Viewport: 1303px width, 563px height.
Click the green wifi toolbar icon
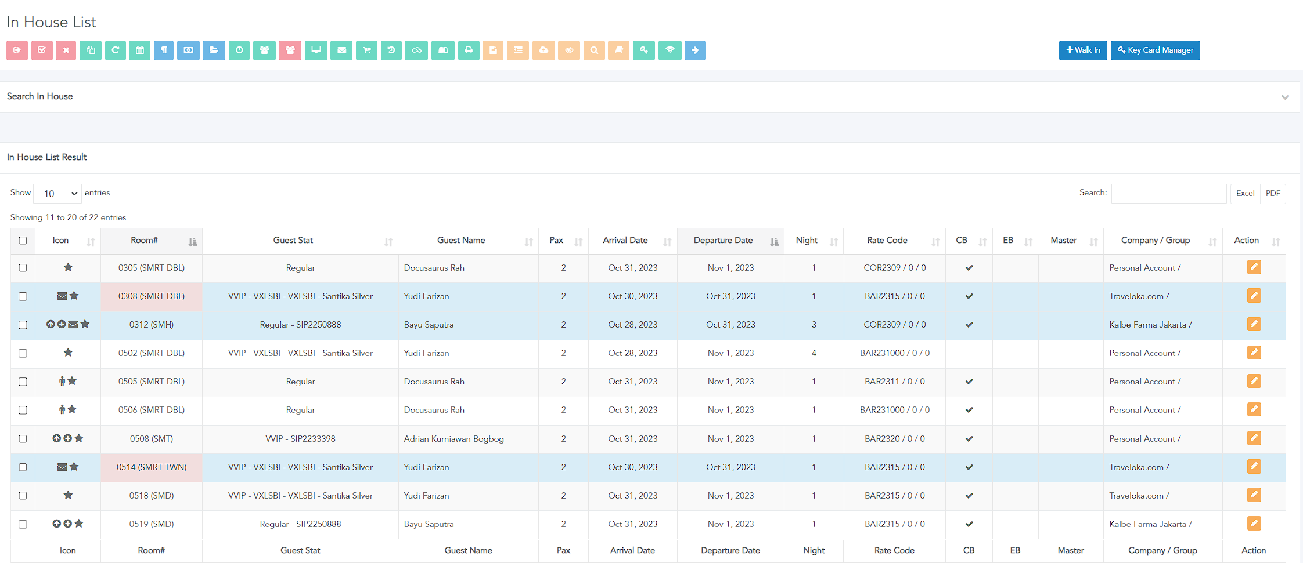coord(670,50)
